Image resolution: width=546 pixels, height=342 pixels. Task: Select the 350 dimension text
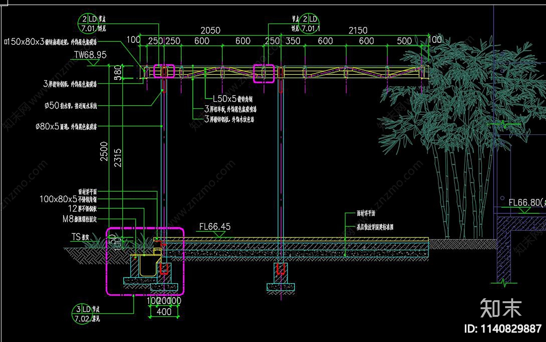(293, 41)
